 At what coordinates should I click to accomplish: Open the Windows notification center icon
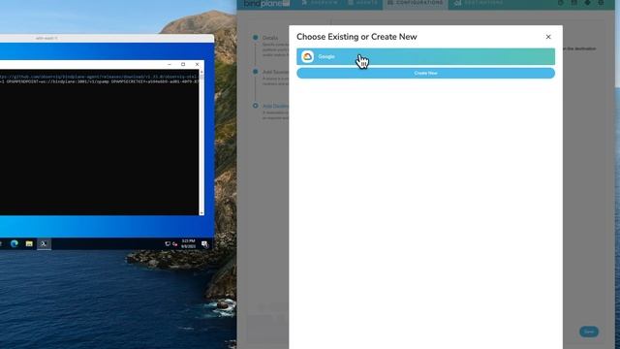pos(204,243)
